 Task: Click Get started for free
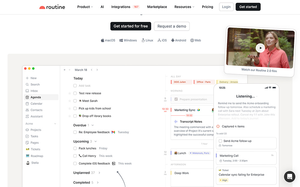click(131, 26)
